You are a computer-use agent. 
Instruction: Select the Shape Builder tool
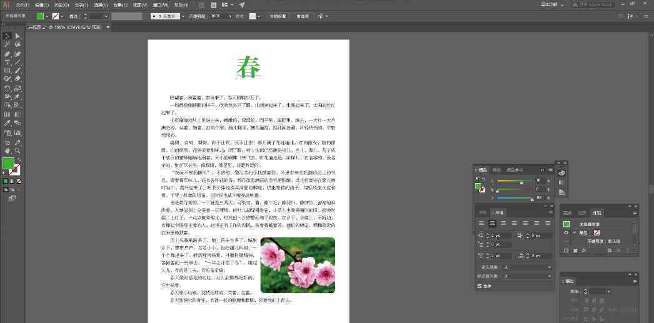click(7, 105)
